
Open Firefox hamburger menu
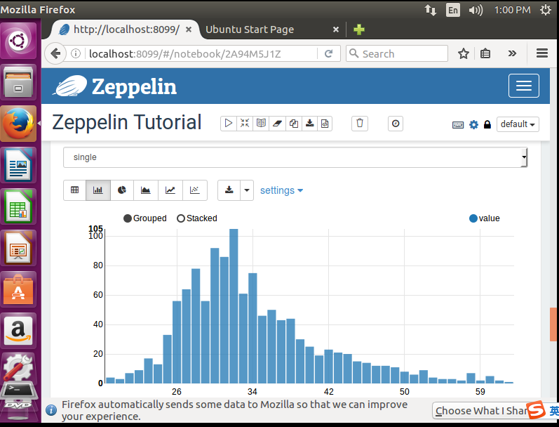542,53
